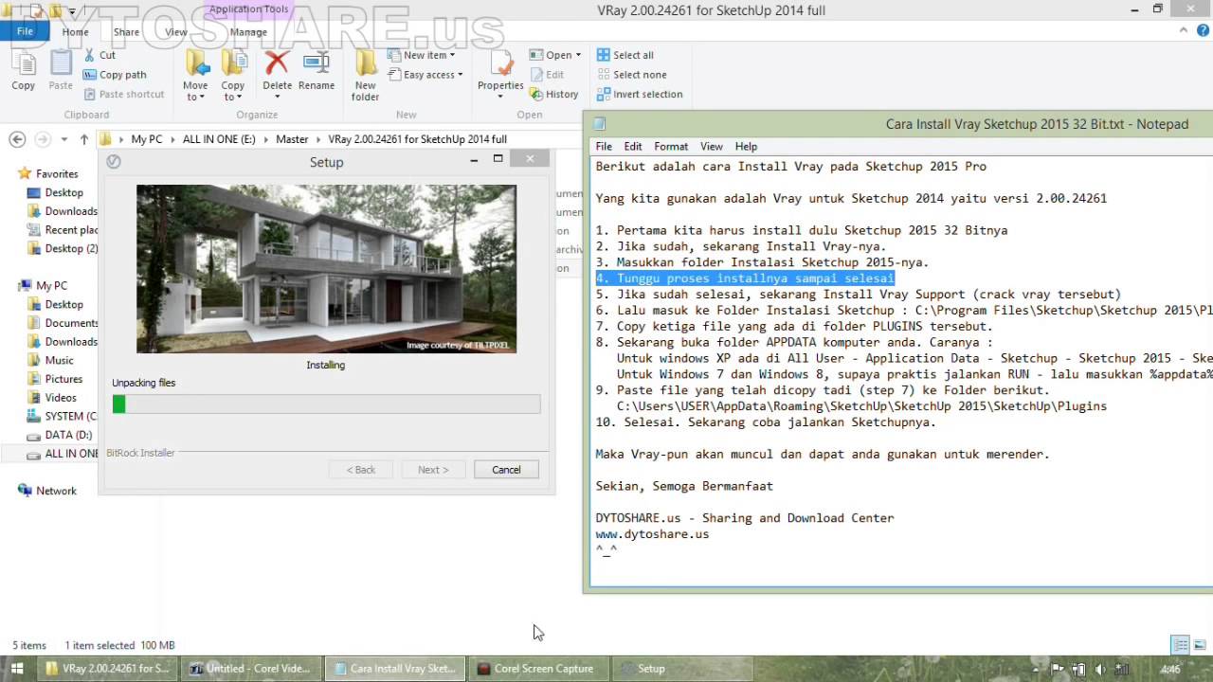The image size is (1213, 682).
Task: Open recent locations dropdown arrow
Action: coord(64,139)
